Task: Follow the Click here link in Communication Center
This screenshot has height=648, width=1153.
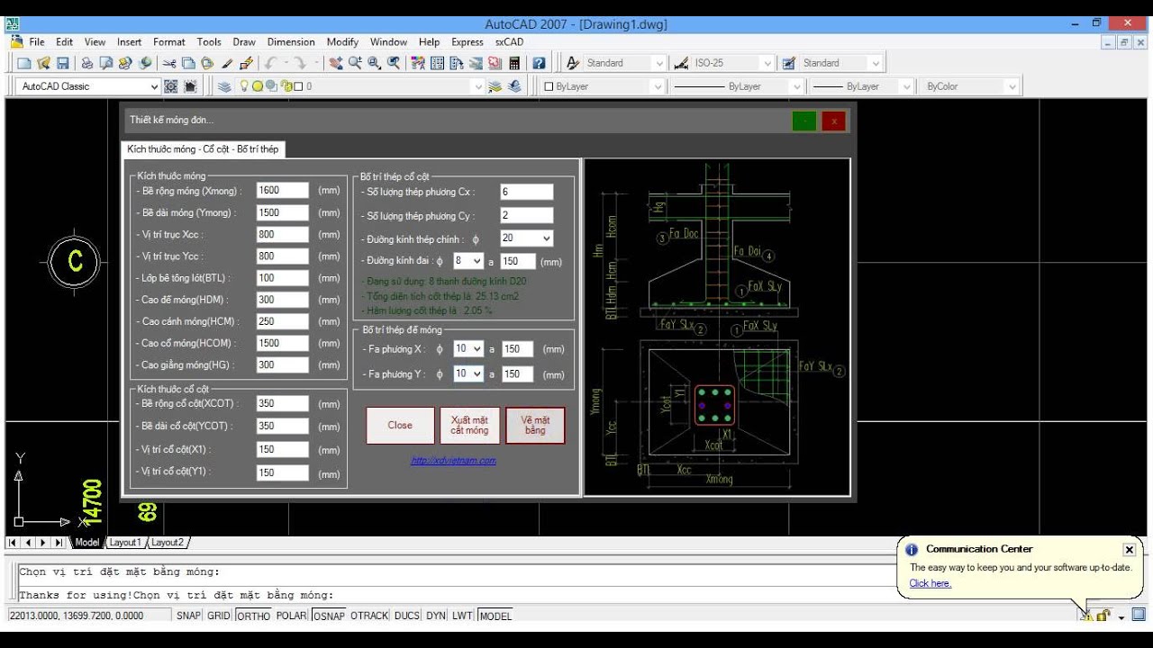Action: tap(930, 583)
